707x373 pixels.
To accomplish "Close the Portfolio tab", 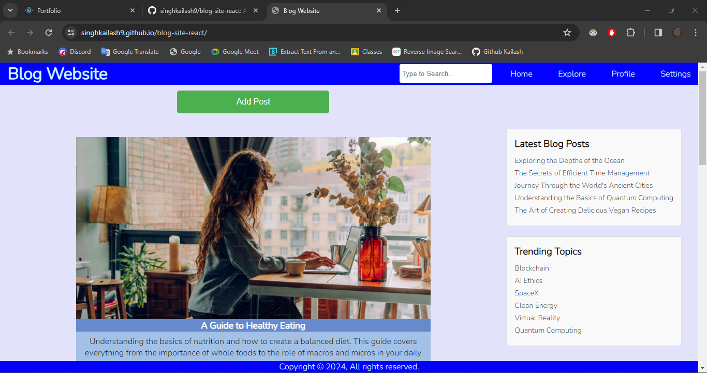I will 132,10.
